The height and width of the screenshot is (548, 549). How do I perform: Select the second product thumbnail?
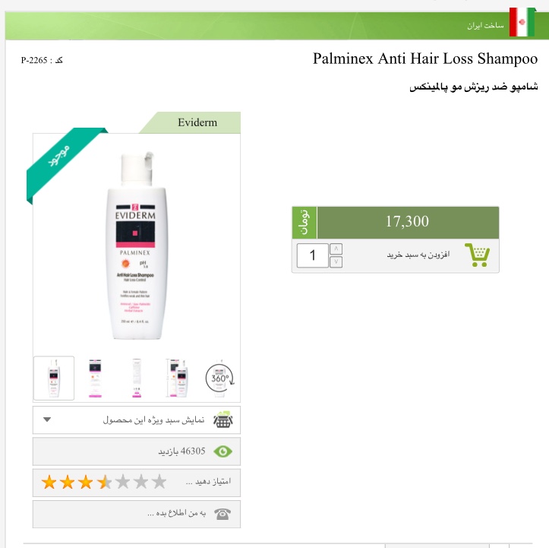pyautogui.click(x=95, y=379)
